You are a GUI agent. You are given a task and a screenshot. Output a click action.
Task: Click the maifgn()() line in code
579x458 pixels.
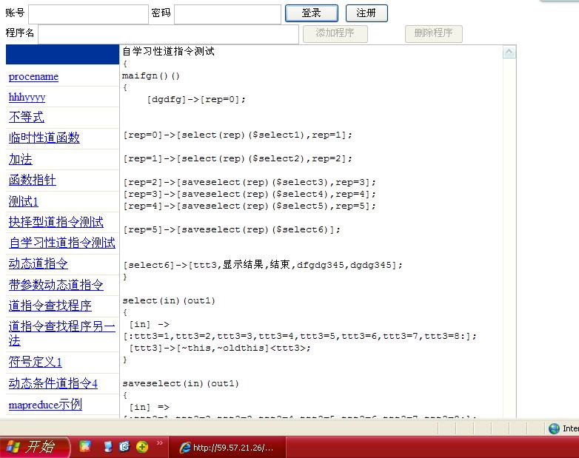coord(150,75)
